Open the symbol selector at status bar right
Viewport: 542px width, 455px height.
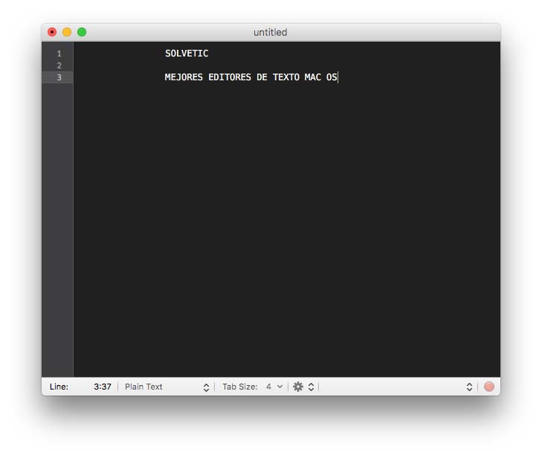pos(468,387)
